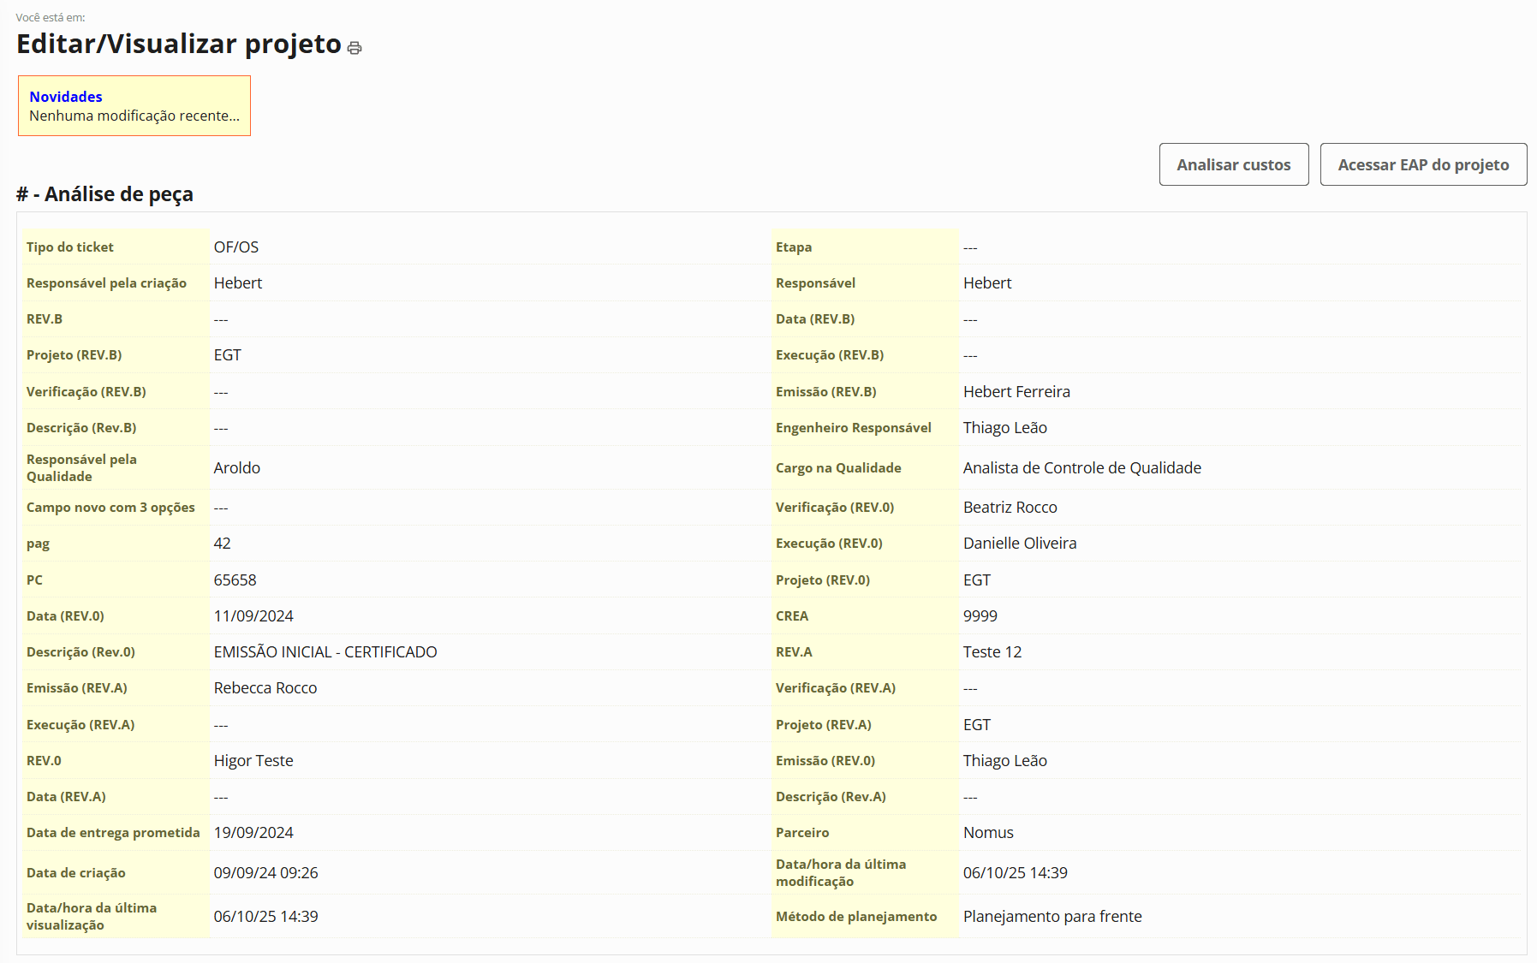
Task: Select the Data (REV.0) value 11/09/2024
Action: [253, 616]
